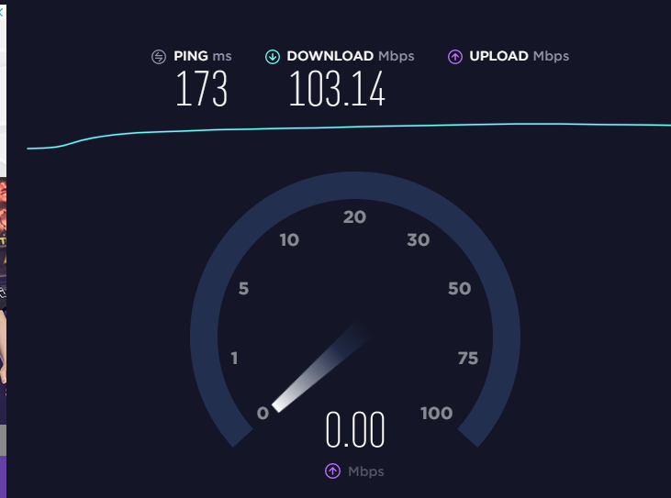Select the DOWNLOAD Mbps label

[351, 56]
